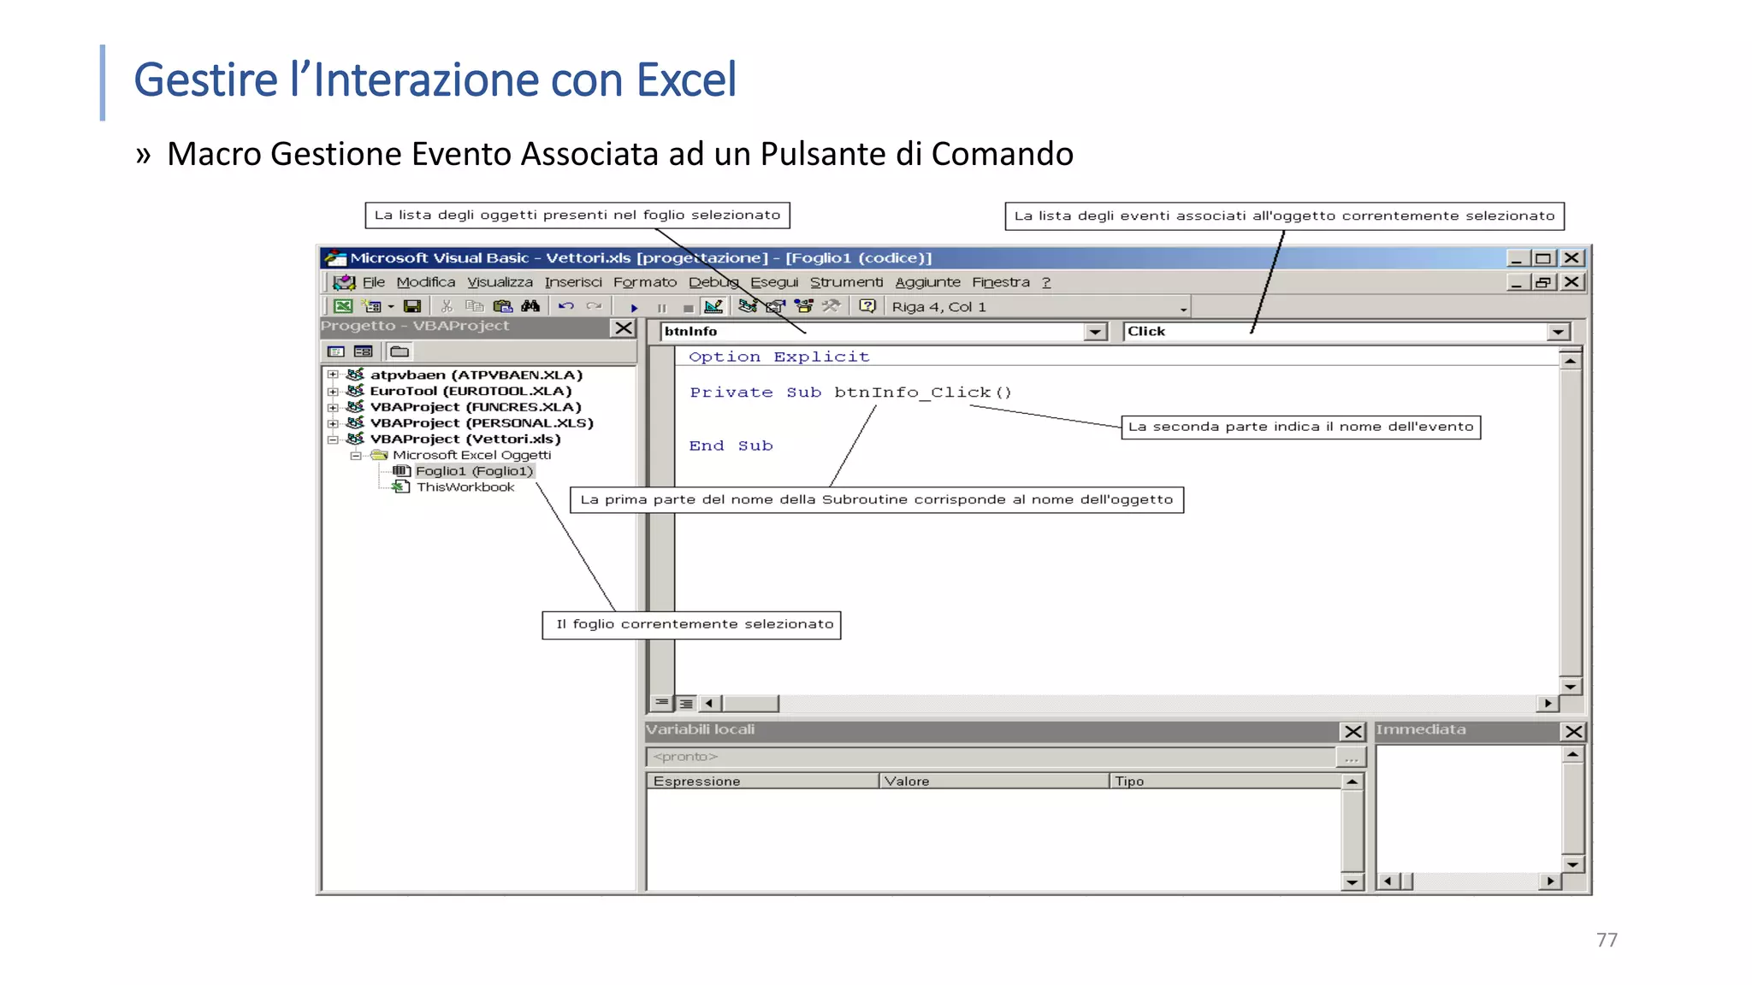
Task: Open the Properties Window toolbar icon
Action: tap(775, 306)
